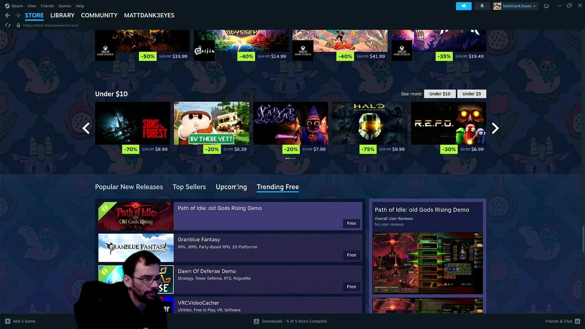Go forward with the right arrow navigation icon
The width and height of the screenshot is (585, 329).
tap(18, 15)
